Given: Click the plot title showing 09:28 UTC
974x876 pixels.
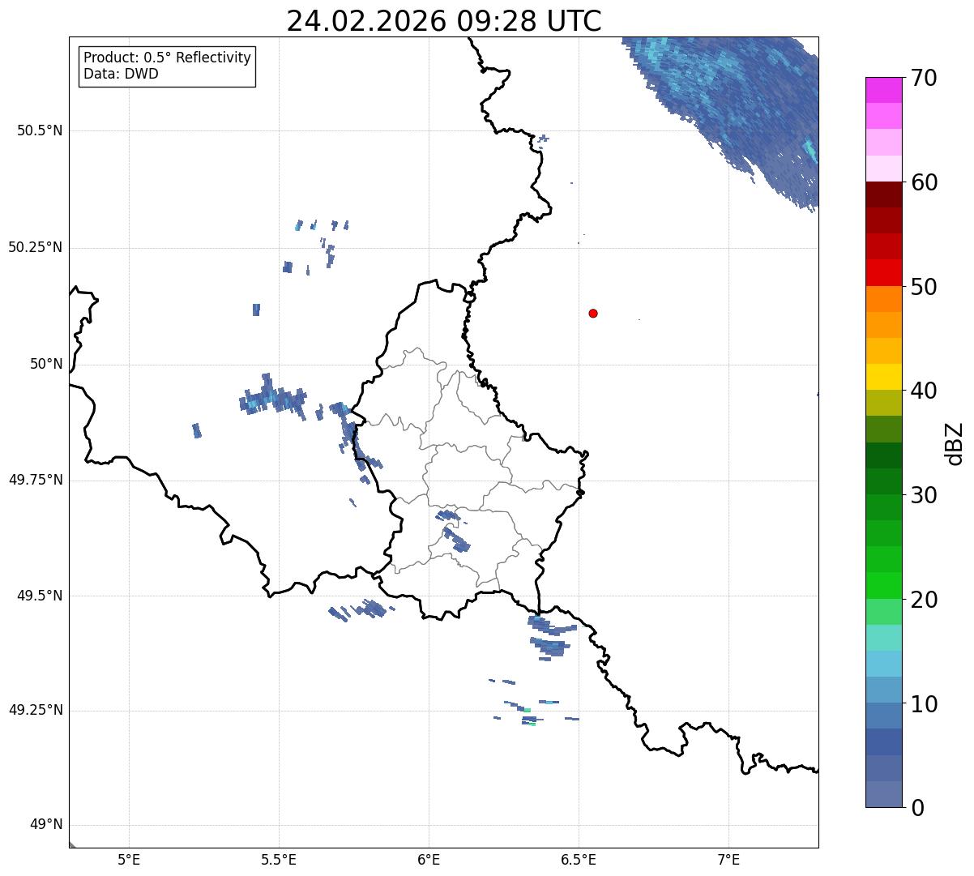Looking at the screenshot, I should pos(444,21).
